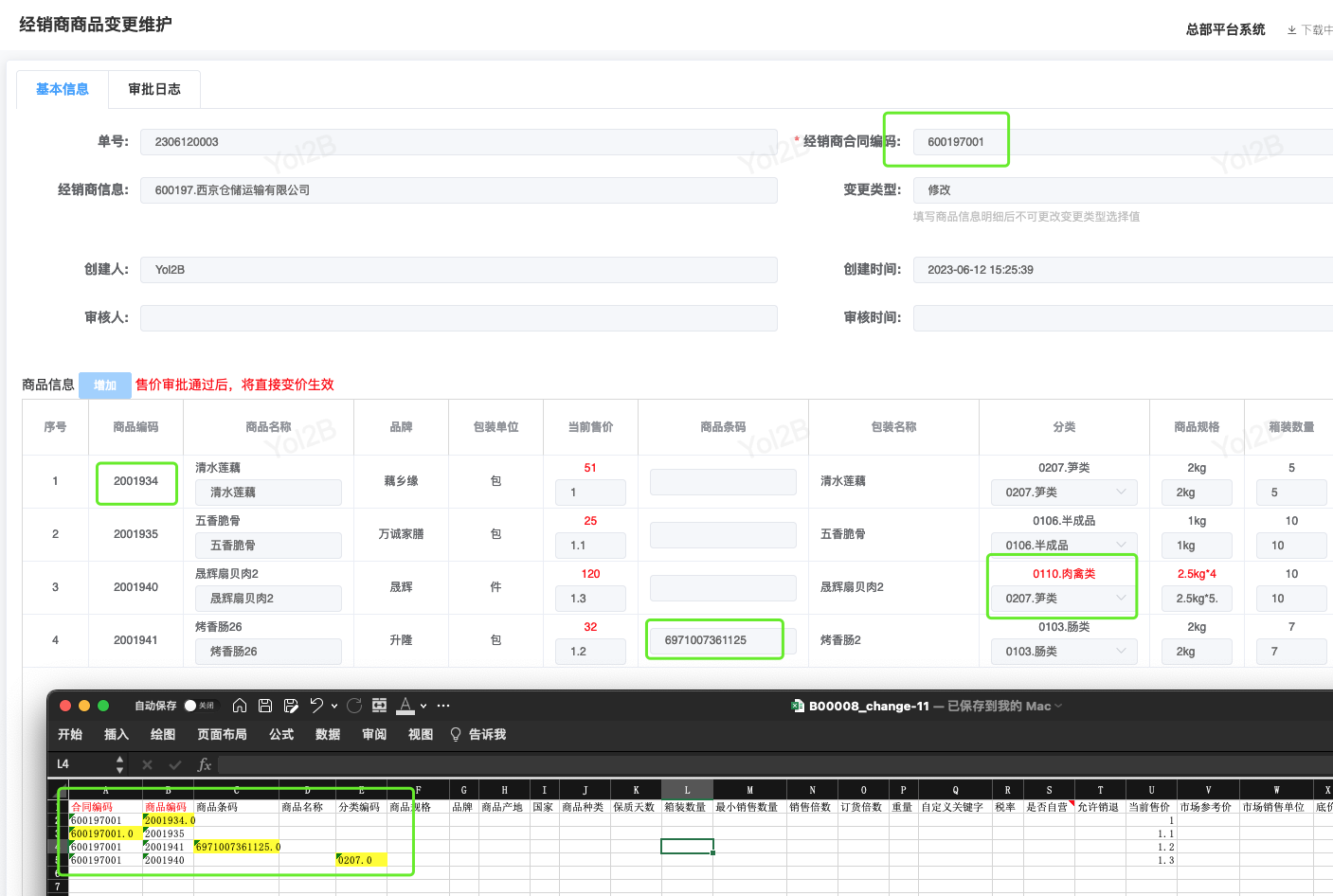Click the 下载中 link at top right
This screenshot has height=896, width=1333.
[x=1310, y=30]
